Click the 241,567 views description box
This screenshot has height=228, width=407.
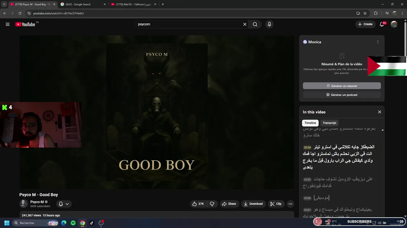[157, 215]
